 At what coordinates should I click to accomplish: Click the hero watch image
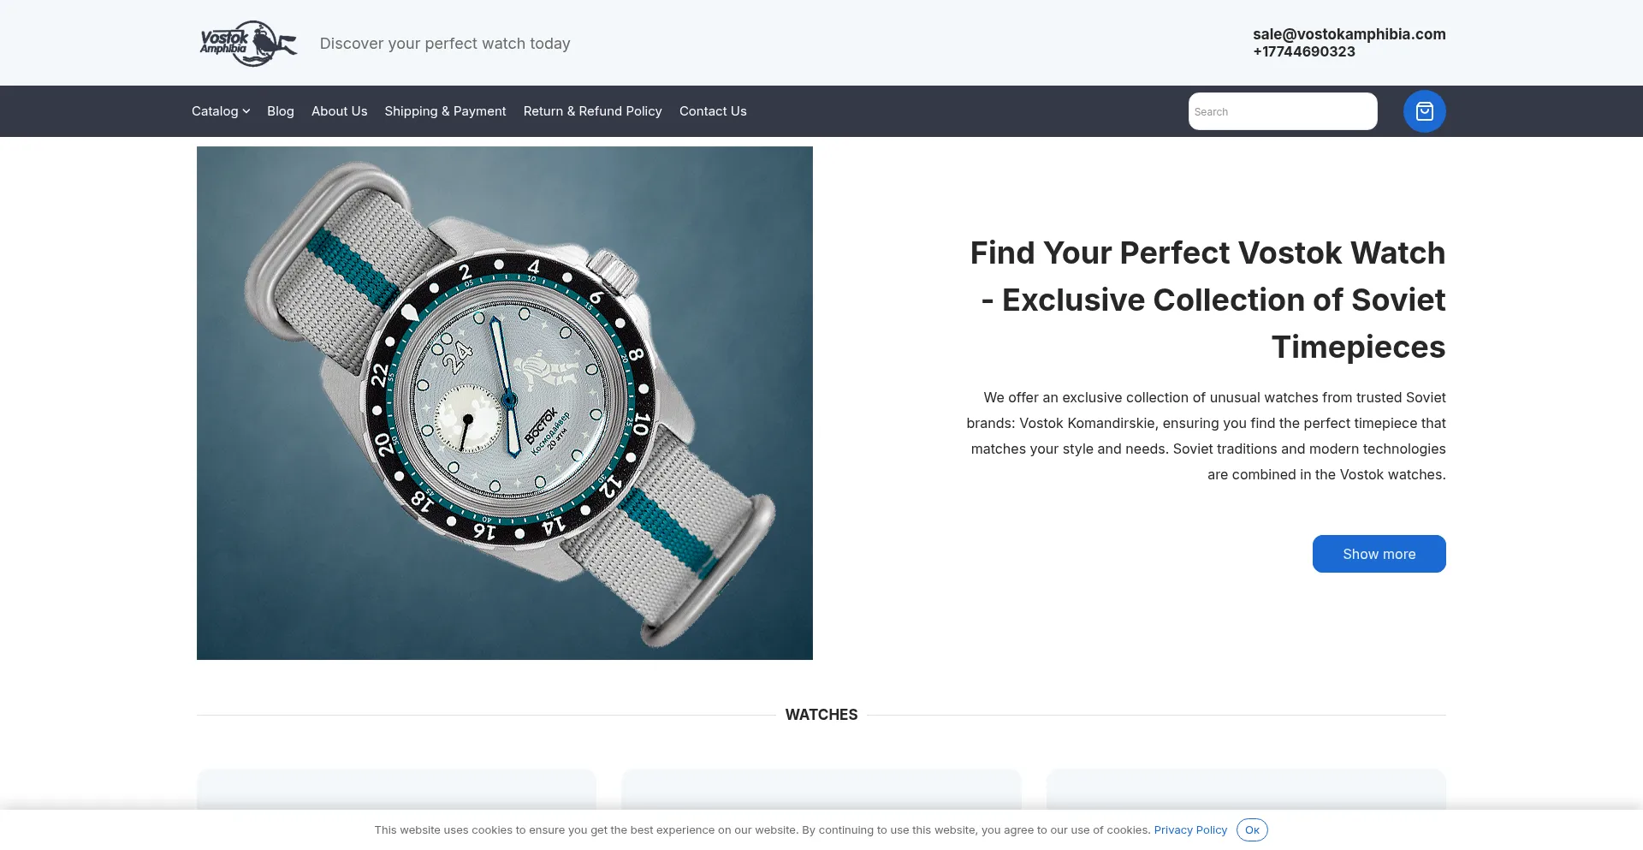[x=505, y=403]
